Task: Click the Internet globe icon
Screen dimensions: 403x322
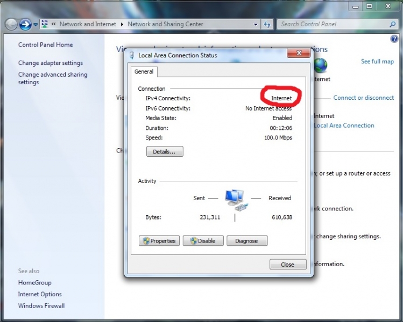Action: [321, 65]
